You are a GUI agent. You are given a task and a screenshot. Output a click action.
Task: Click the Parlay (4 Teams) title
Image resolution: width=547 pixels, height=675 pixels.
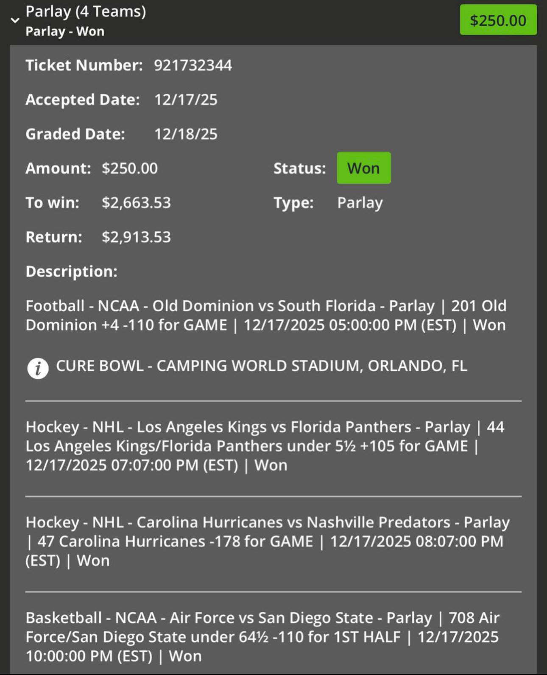coord(86,11)
